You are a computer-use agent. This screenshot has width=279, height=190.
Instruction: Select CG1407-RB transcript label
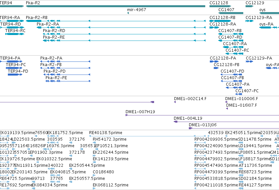230,31
